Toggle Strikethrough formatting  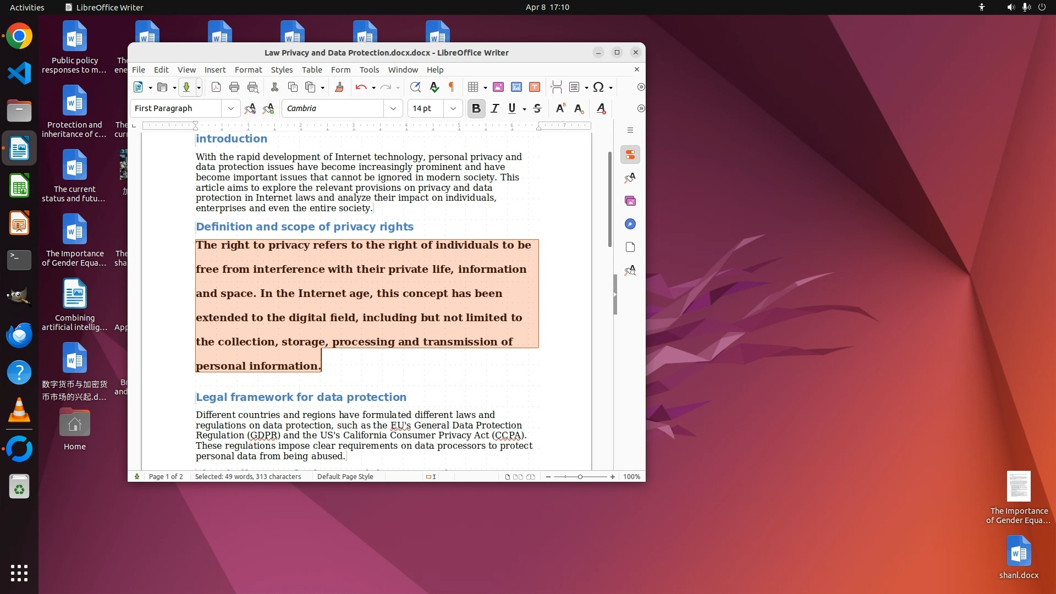(537, 109)
